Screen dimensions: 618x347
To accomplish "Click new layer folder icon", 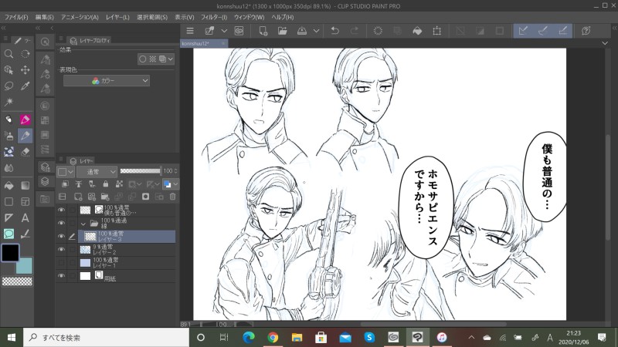I will click(105, 197).
